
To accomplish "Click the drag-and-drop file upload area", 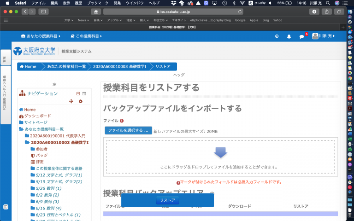I will [x=221, y=157].
